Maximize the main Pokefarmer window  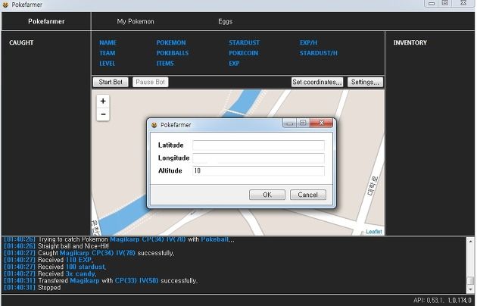point(445,3)
